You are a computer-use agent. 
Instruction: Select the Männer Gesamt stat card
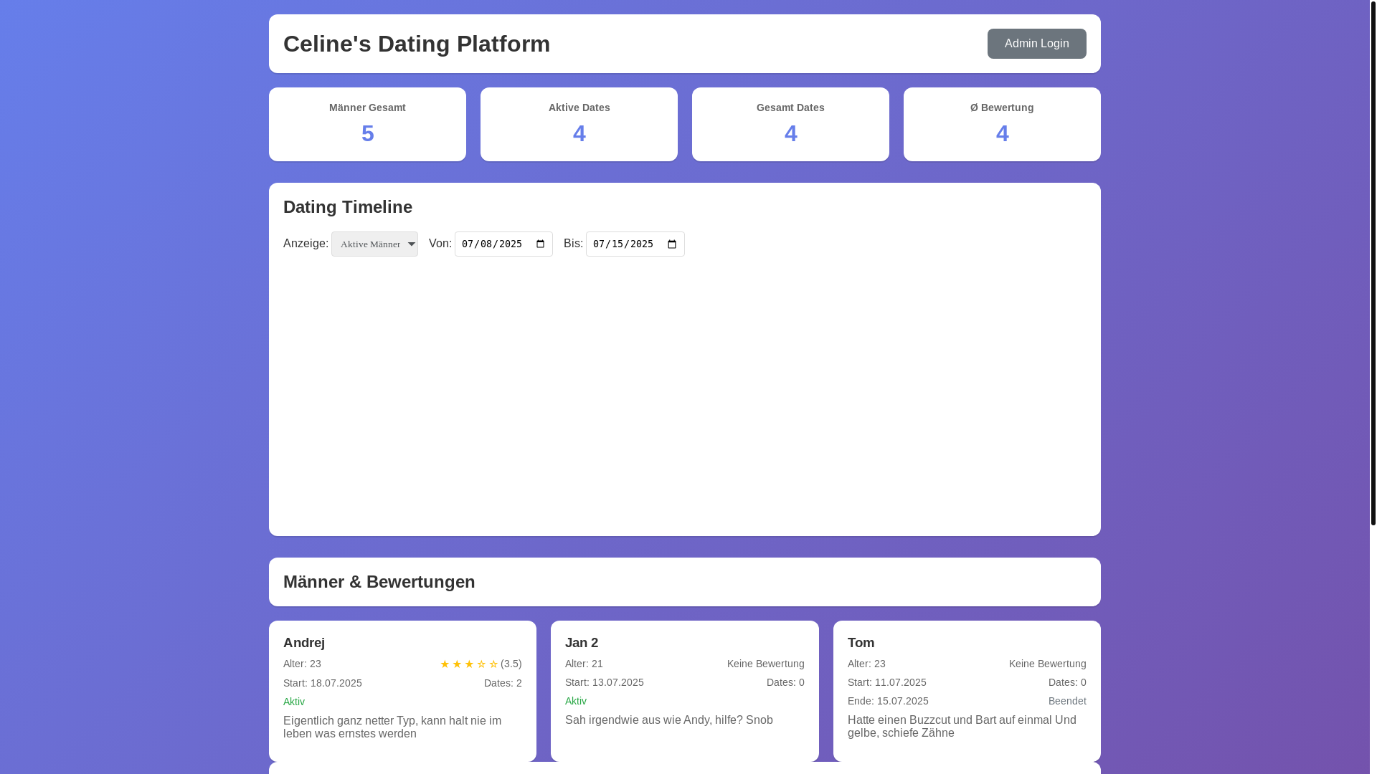[367, 124]
